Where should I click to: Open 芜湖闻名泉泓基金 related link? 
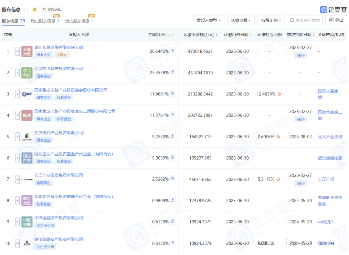point(330,201)
